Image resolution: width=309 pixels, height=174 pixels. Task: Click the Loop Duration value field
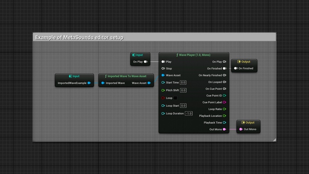(188, 113)
